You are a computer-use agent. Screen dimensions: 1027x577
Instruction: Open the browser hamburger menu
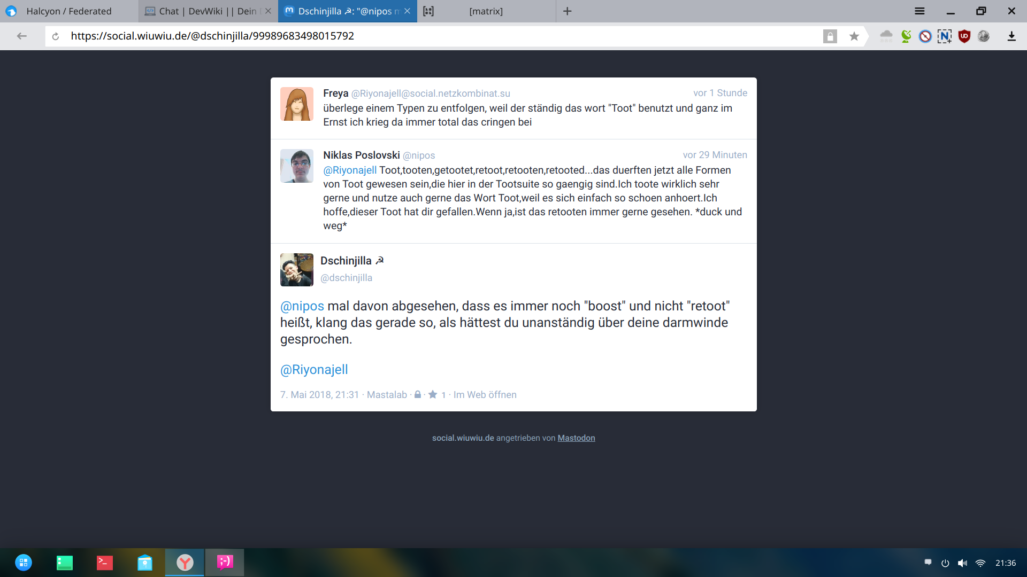coord(919,11)
